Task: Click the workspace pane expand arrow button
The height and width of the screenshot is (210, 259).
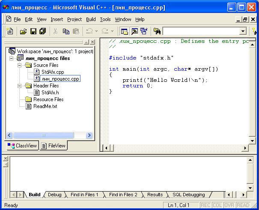Action: 86,42
